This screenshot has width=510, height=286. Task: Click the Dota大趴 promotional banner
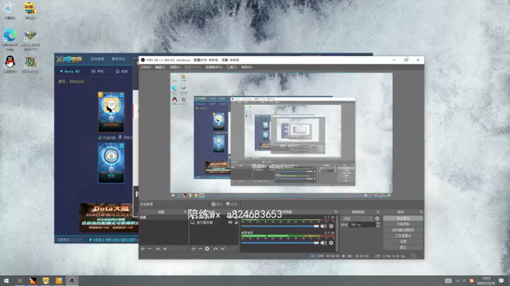coord(109,217)
